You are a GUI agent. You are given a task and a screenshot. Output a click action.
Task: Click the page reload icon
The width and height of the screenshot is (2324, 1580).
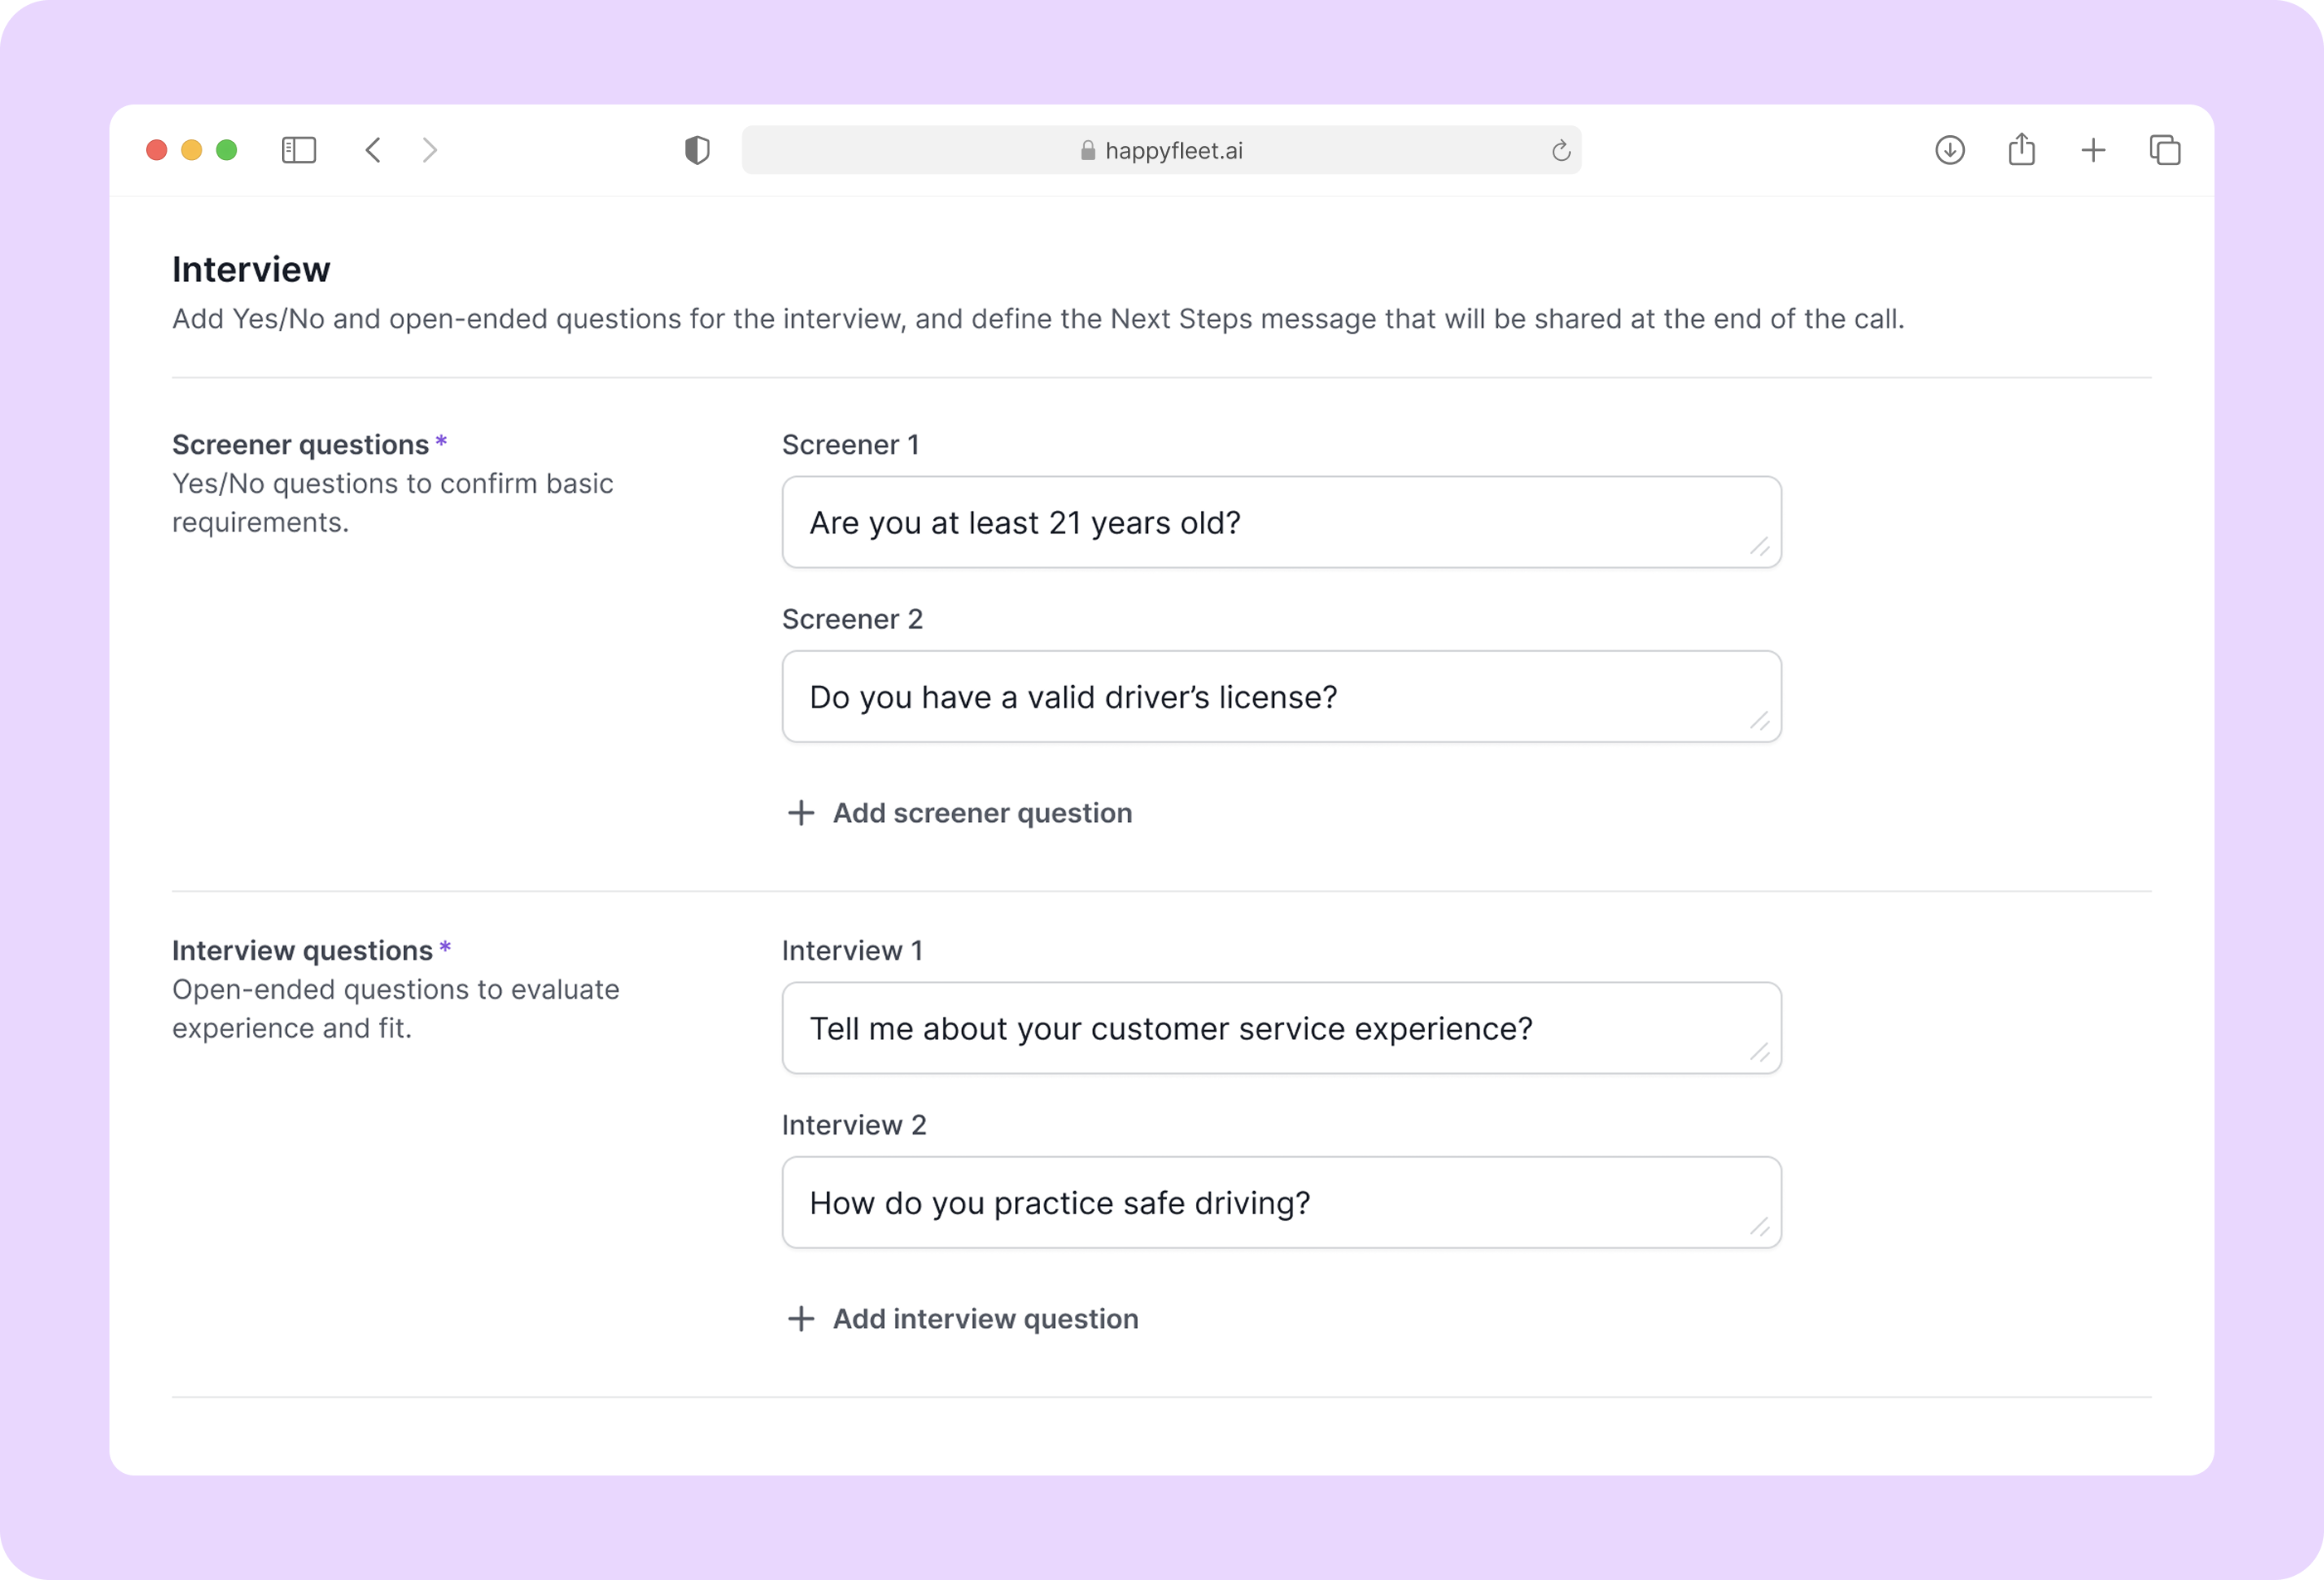1561,150
